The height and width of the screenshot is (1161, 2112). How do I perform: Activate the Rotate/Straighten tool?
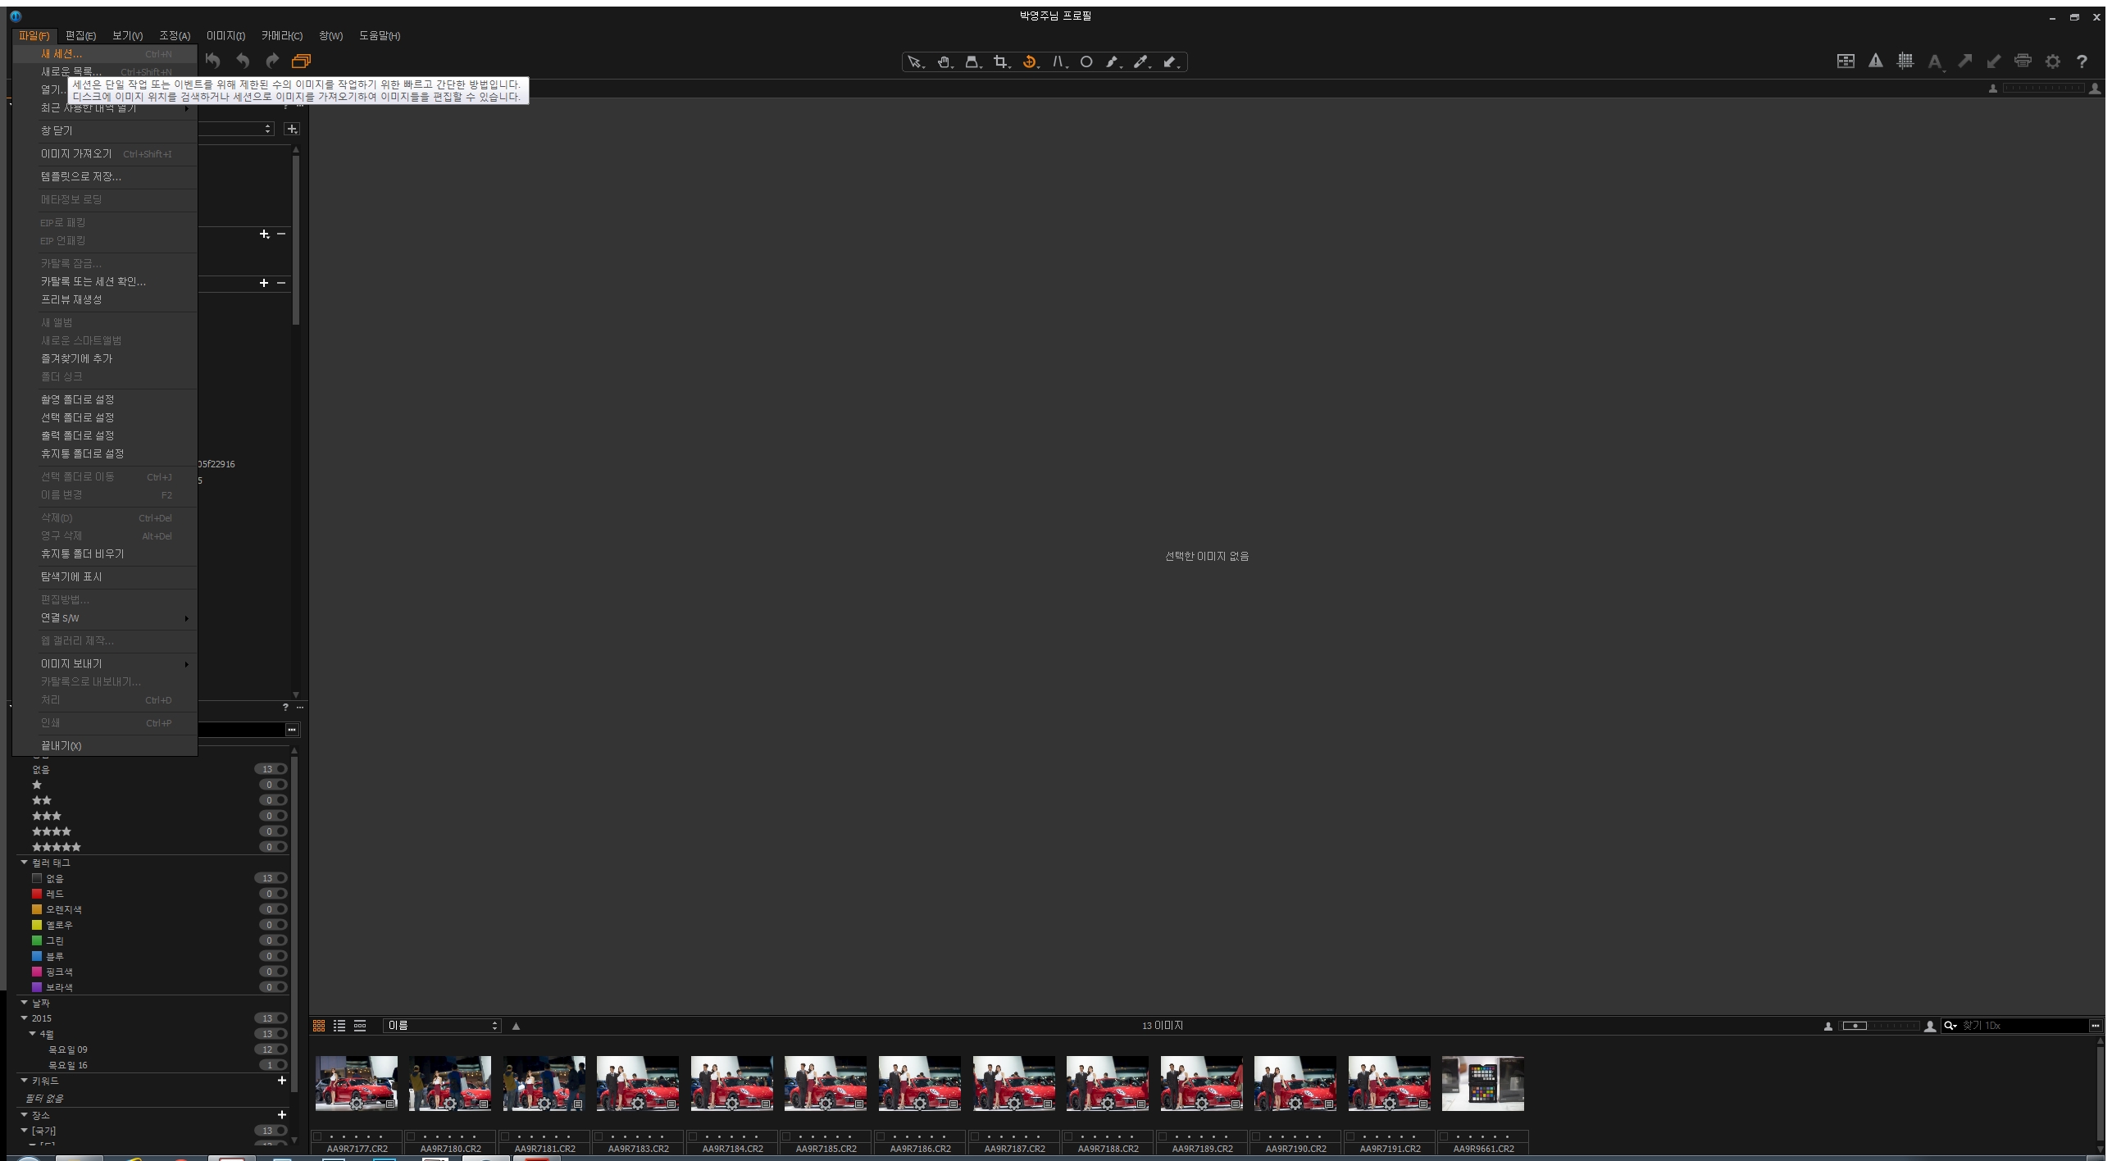[x=1029, y=61]
